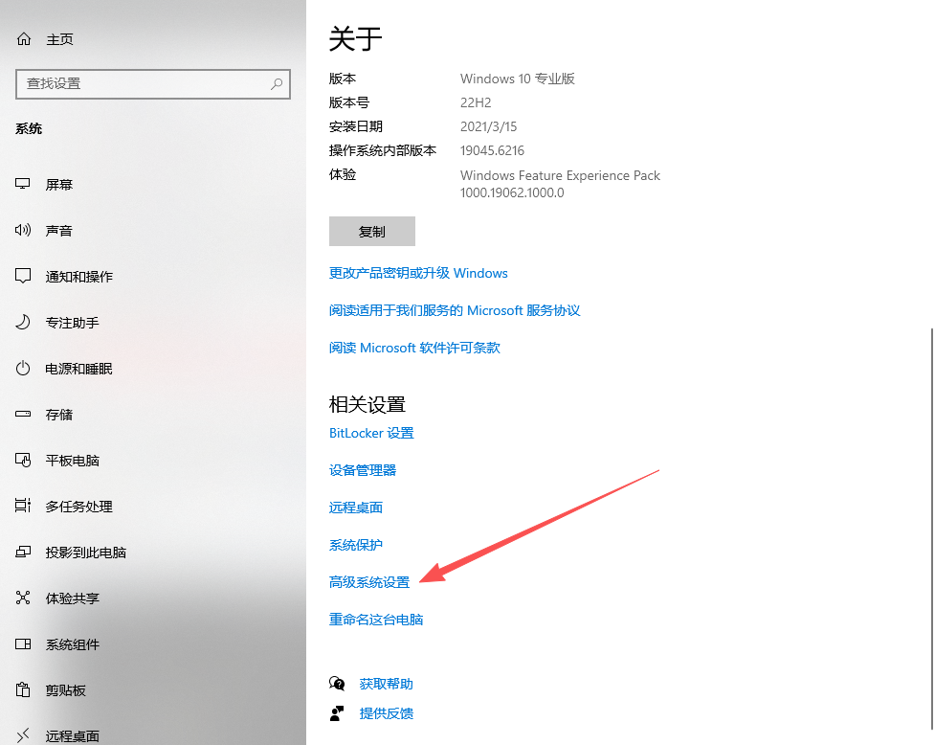935x745 pixels.
Task: Open 远程桌面 related settings link
Action: (x=356, y=508)
